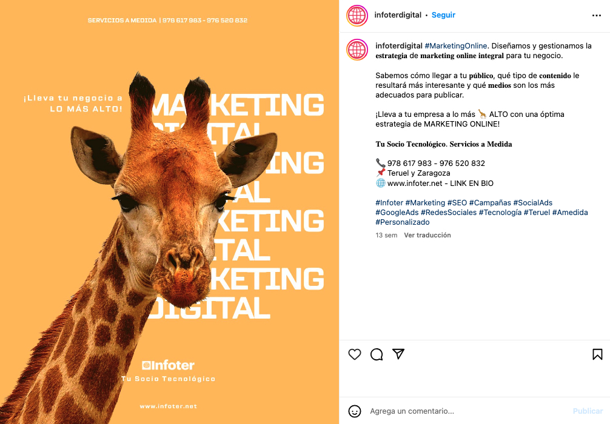Open infoterdigital username in the header

[x=398, y=15]
